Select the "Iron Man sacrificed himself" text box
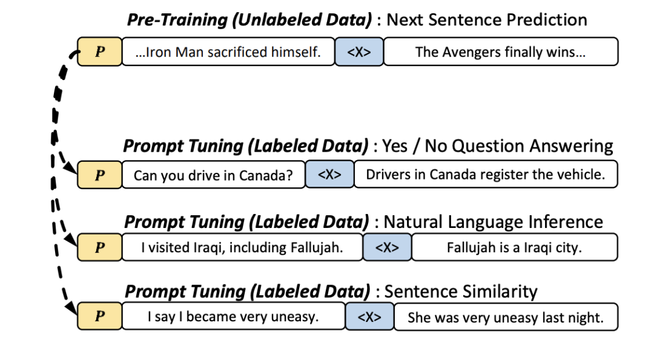654x348 pixels. pos(228,52)
